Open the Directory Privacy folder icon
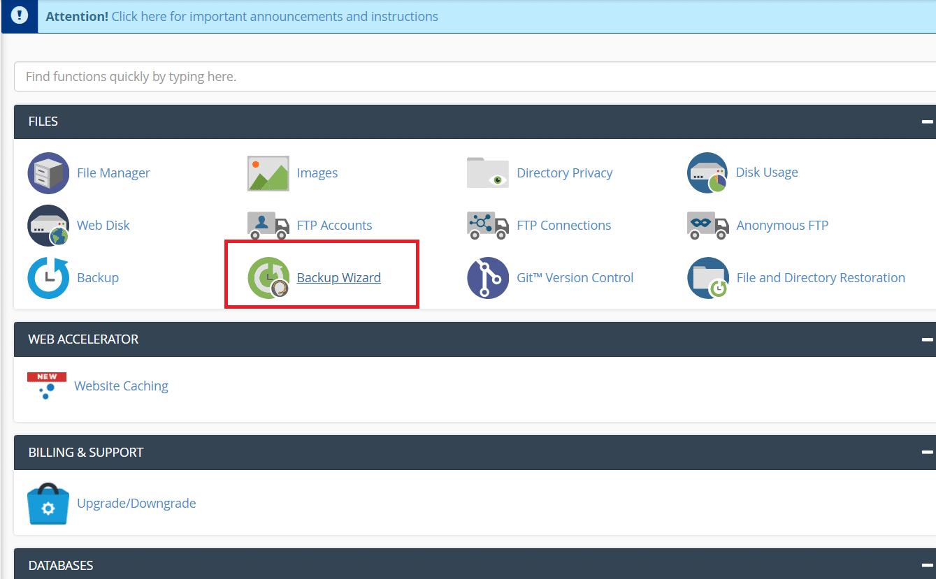Screen dimensions: 936x579 pyautogui.click(x=488, y=173)
